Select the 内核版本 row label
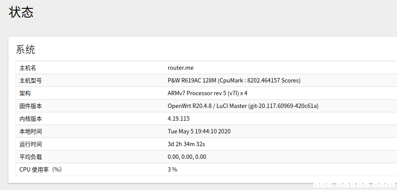 pyautogui.click(x=31, y=119)
